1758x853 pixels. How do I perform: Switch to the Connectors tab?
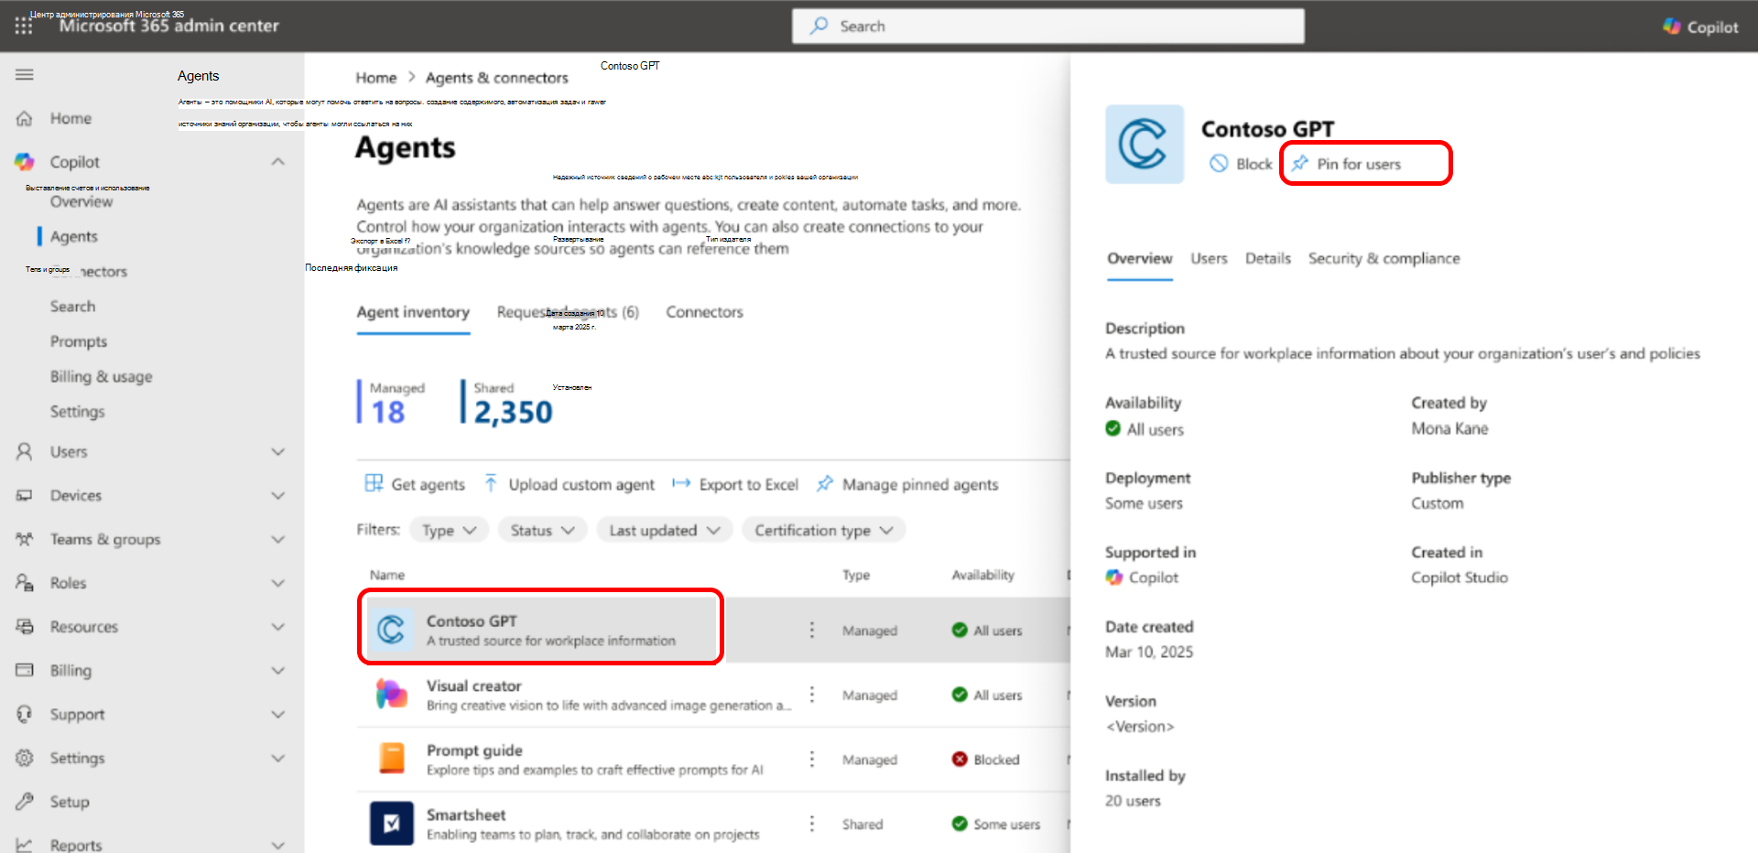tap(704, 312)
